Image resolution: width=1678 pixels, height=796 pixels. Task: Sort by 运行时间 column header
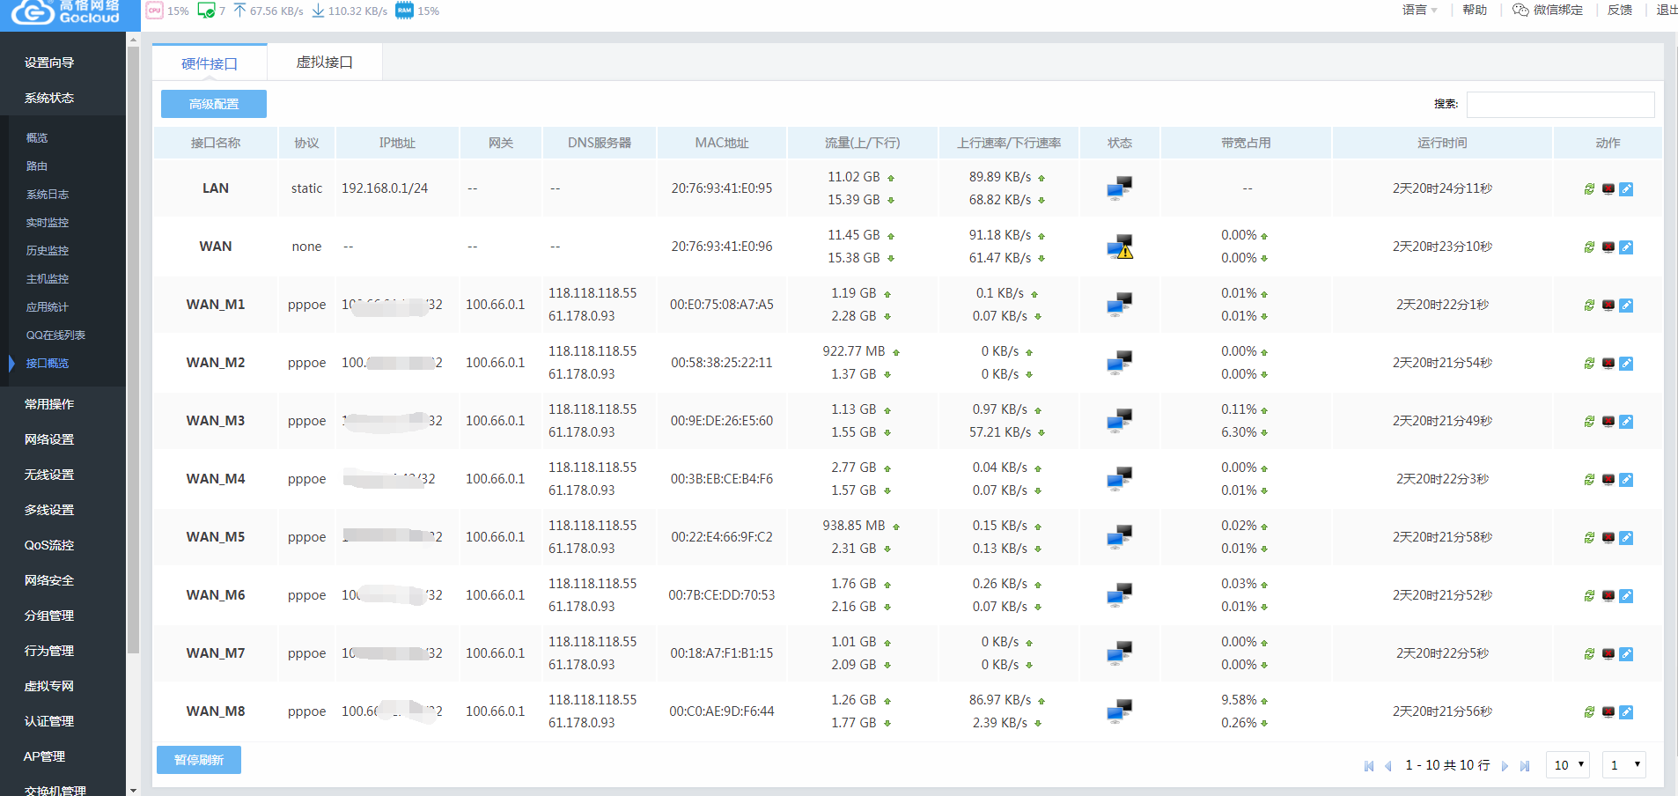tap(1442, 143)
